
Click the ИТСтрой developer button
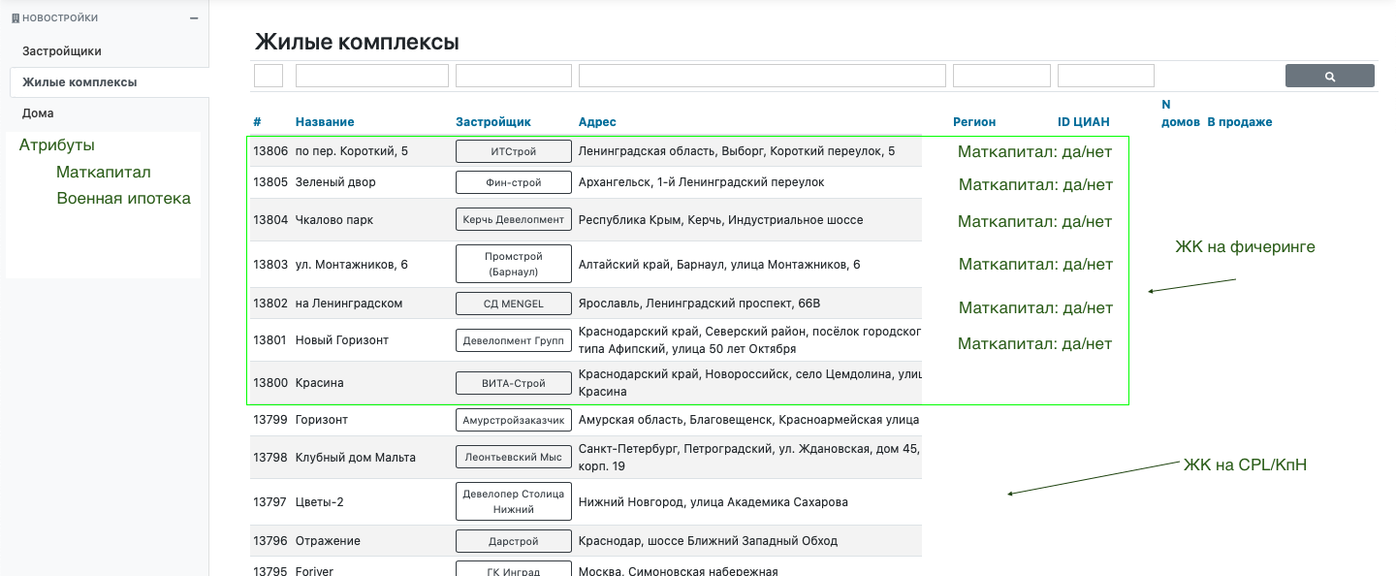514,151
